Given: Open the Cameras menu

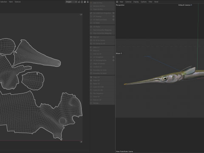Looking at the screenshot, I should [x=128, y=2].
